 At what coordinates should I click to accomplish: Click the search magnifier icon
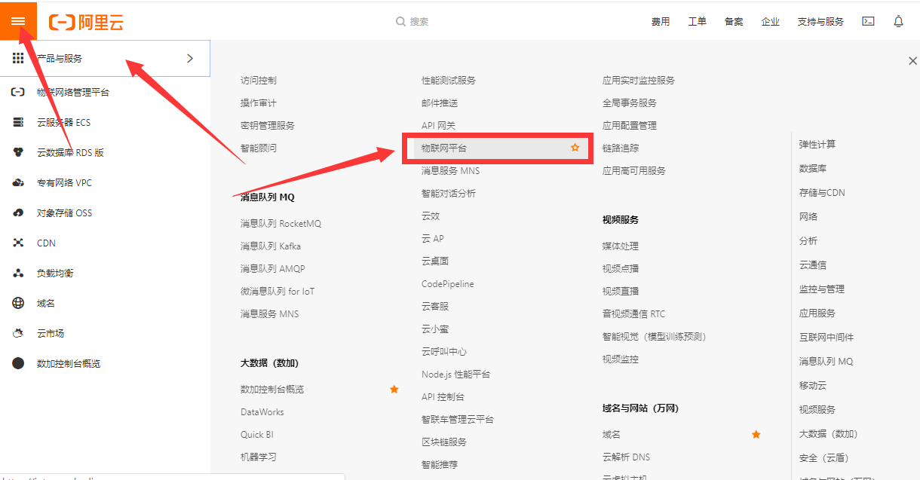pyautogui.click(x=401, y=22)
